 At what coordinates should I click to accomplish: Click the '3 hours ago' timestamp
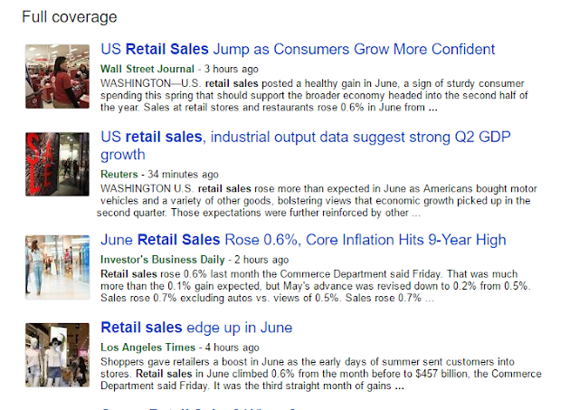coord(231,69)
